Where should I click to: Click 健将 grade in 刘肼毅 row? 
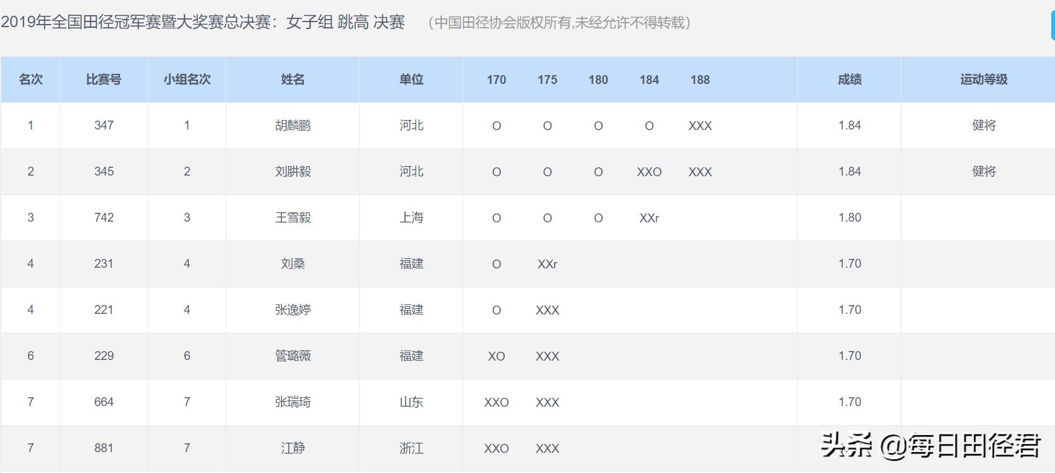(984, 172)
